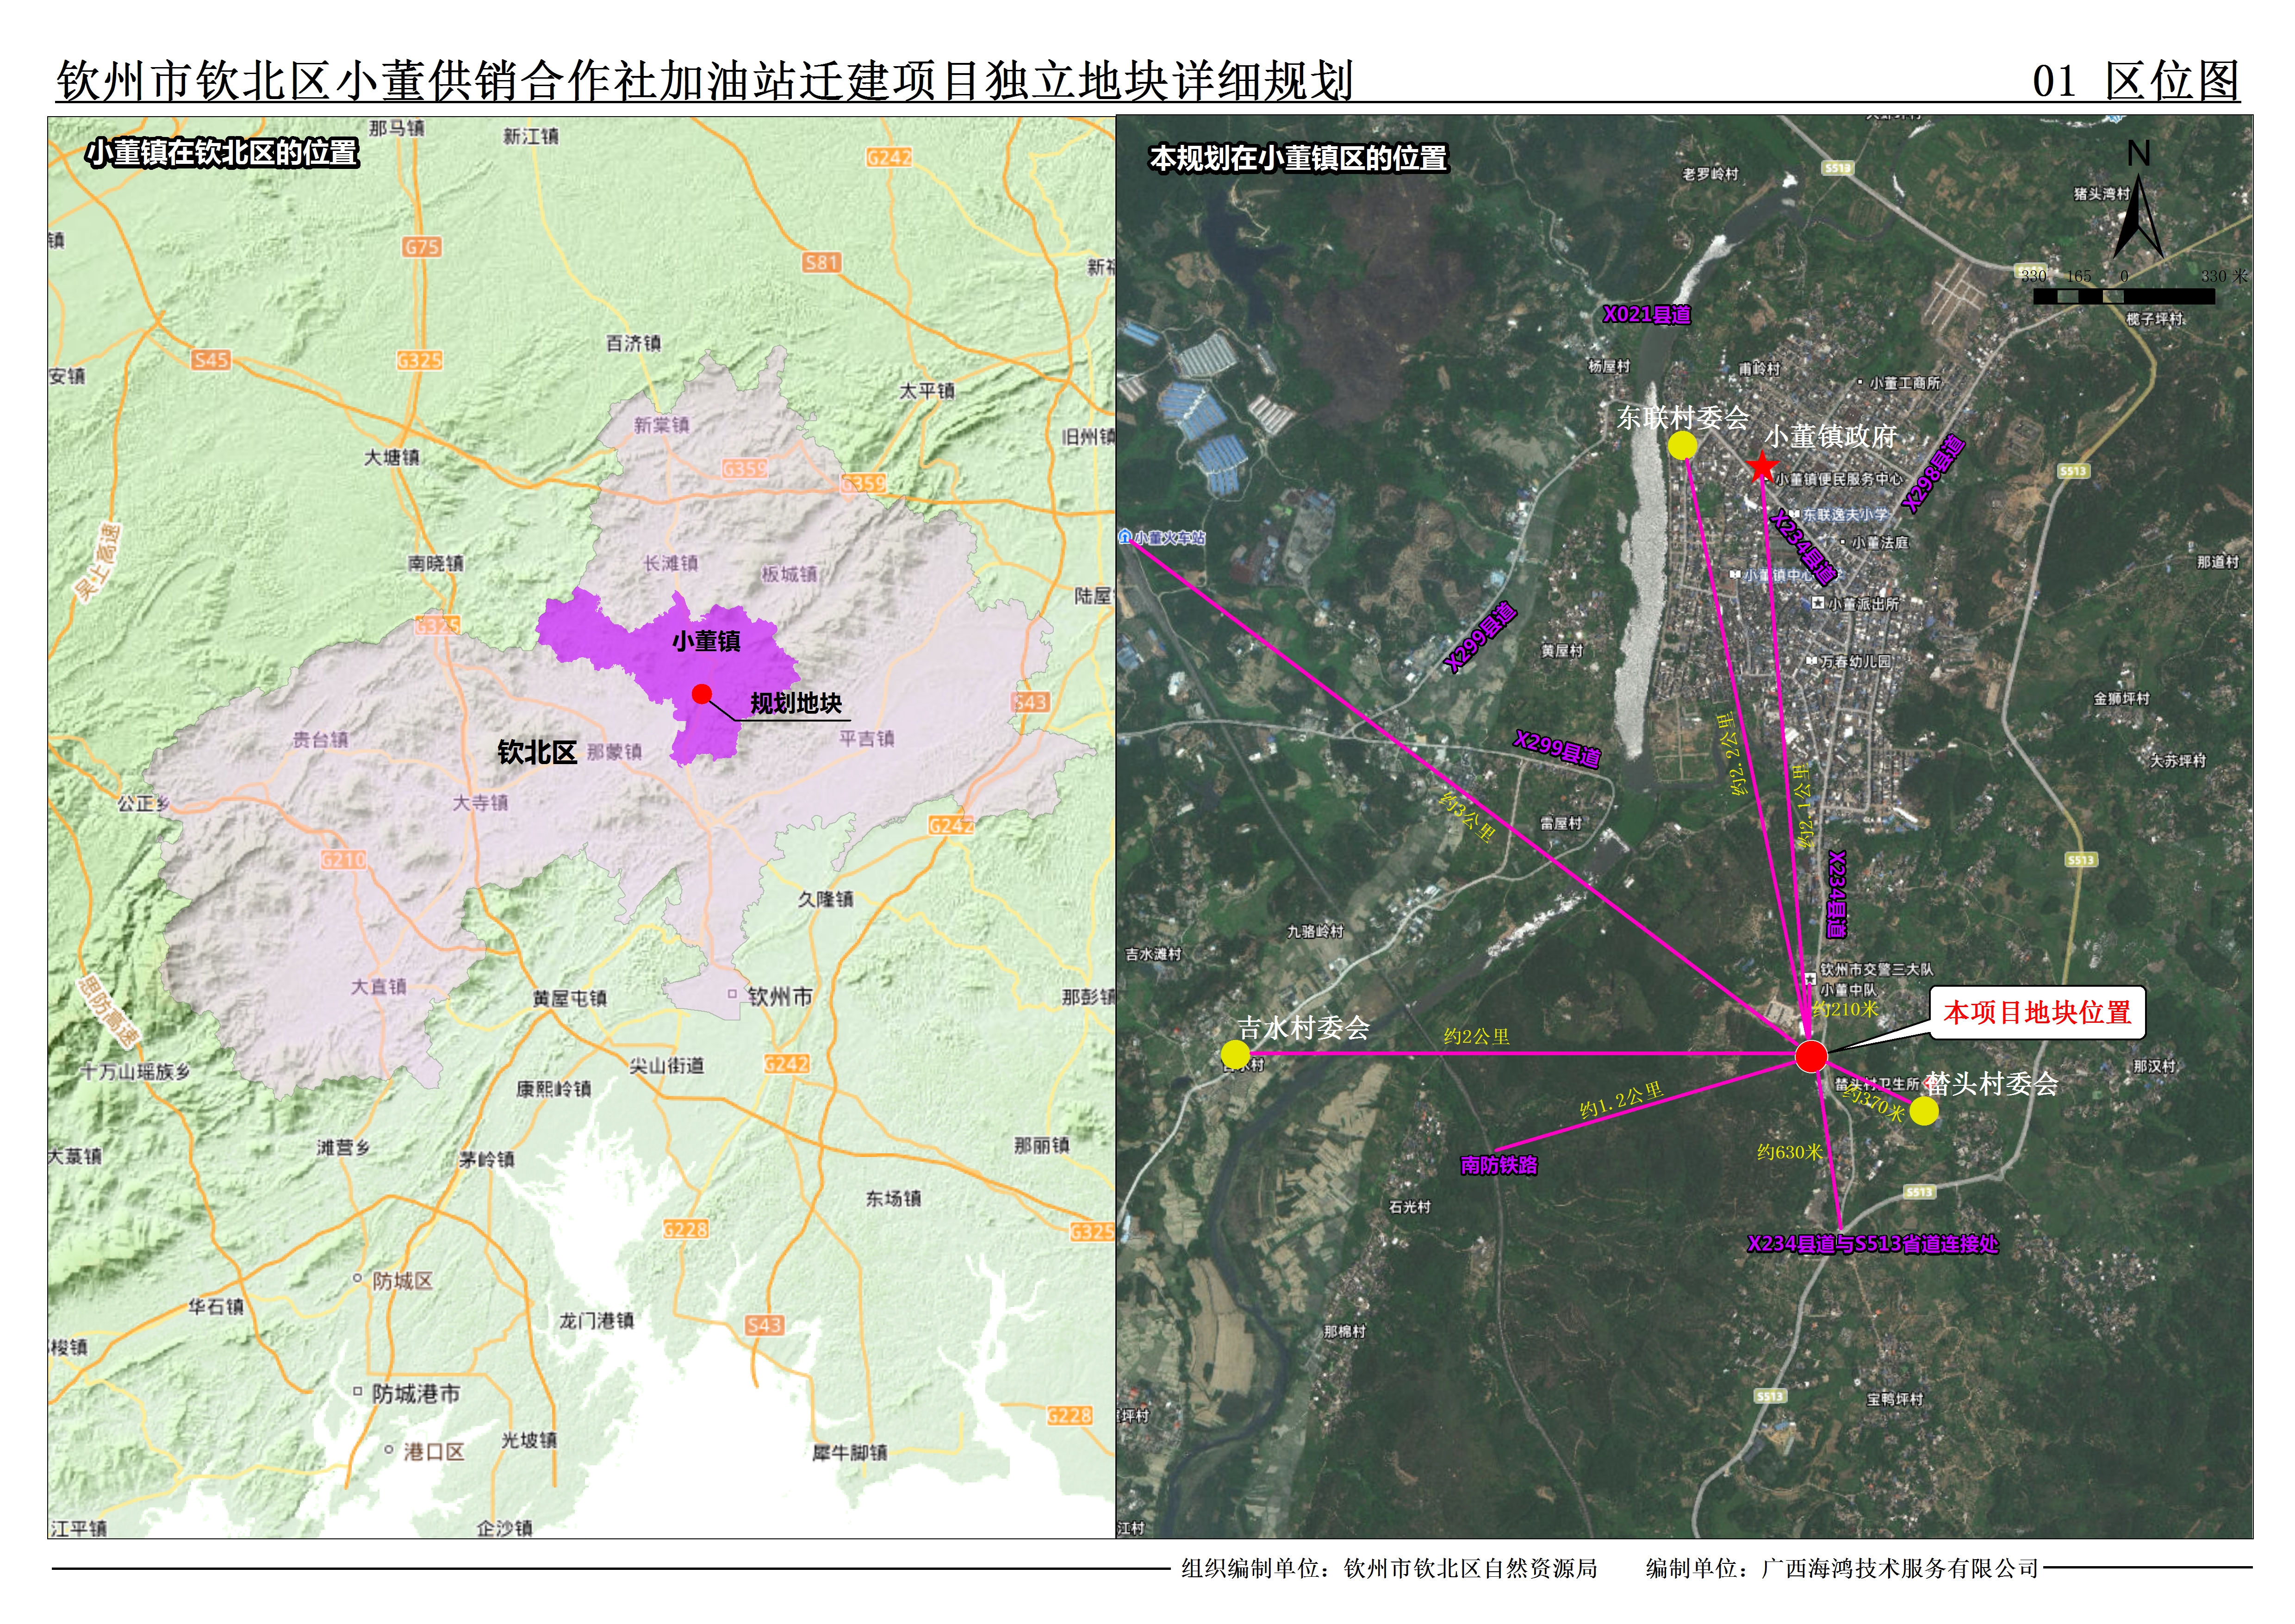The height and width of the screenshot is (1624, 2295).
Task: Click the red 规划地块 dot on left map
Action: pos(702,694)
